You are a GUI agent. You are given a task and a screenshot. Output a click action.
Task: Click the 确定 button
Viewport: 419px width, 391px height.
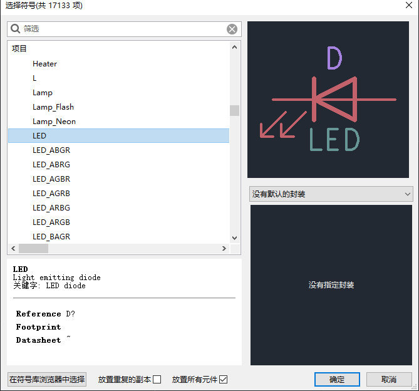coord(337,379)
